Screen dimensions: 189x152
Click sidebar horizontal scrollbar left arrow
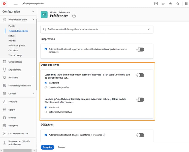[x=2, y=150]
